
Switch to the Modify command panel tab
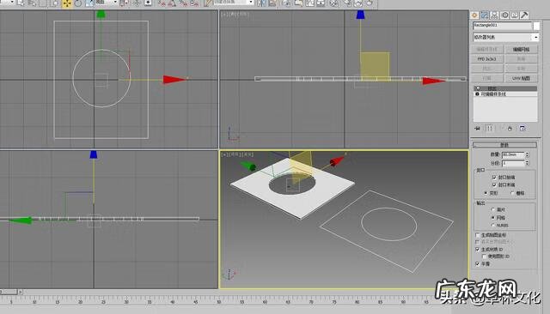coord(485,15)
